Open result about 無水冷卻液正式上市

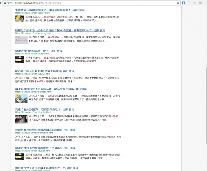pyautogui.click(x=47, y=168)
